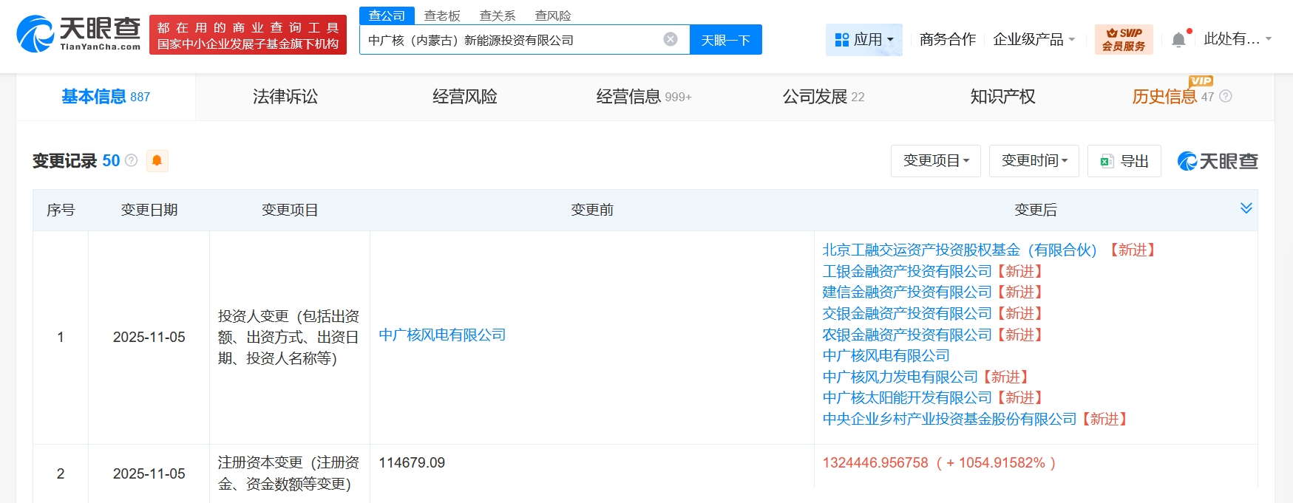Switch to the 经营风险 tab
The image size is (1293, 503).
(x=464, y=97)
